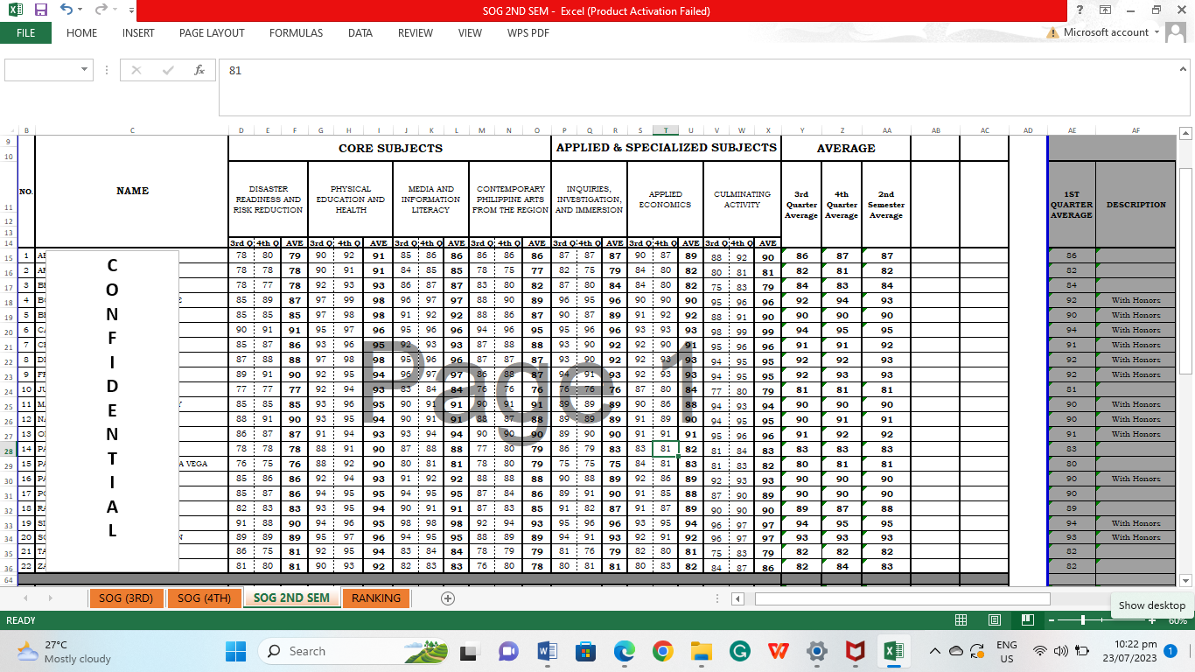Open Ribbon Display Options icon
1195x672 pixels.
point(1106,10)
